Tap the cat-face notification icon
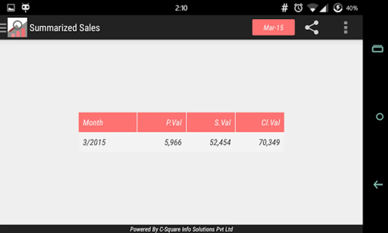The image size is (388, 233). (25, 8)
